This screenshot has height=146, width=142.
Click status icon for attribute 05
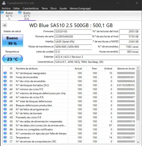pos(5,73)
